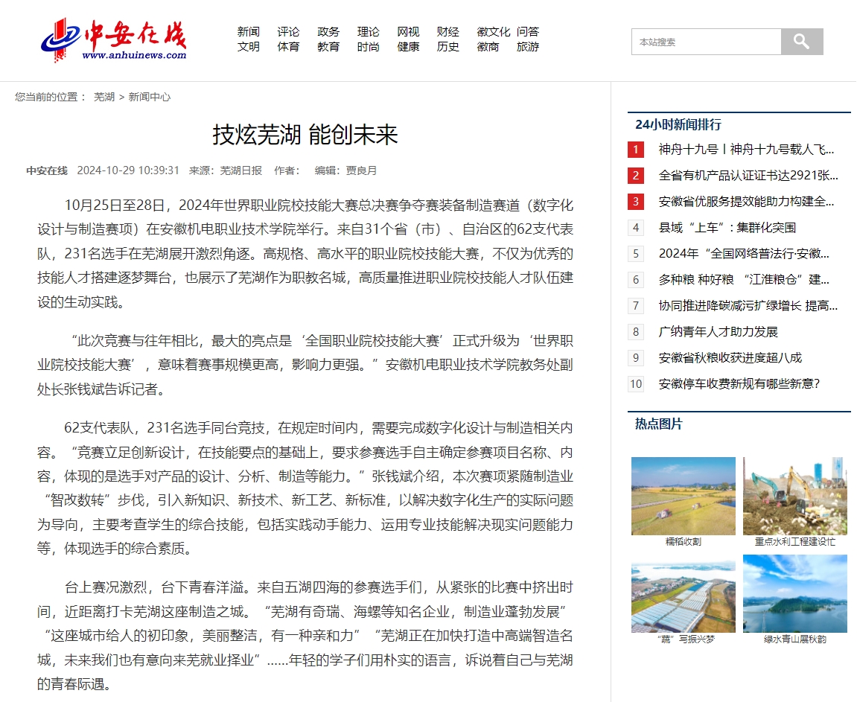Open ranked news 全省有机产品认证证书达2921张
The height and width of the screenshot is (702, 857).
[x=748, y=176]
